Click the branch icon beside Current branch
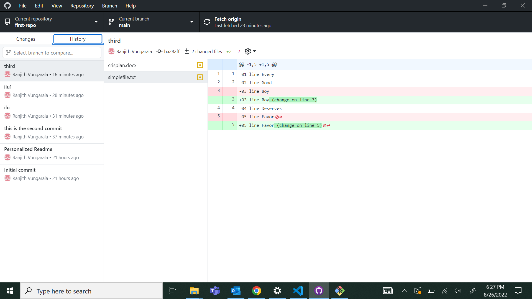 click(x=111, y=22)
